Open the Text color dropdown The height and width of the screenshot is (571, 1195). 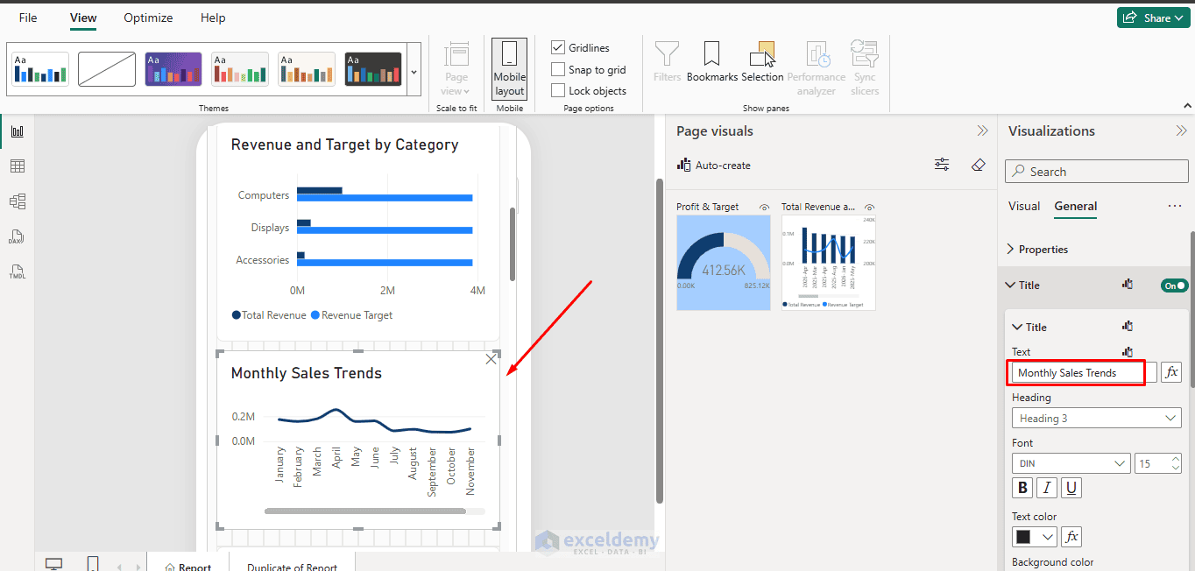[x=1049, y=537]
